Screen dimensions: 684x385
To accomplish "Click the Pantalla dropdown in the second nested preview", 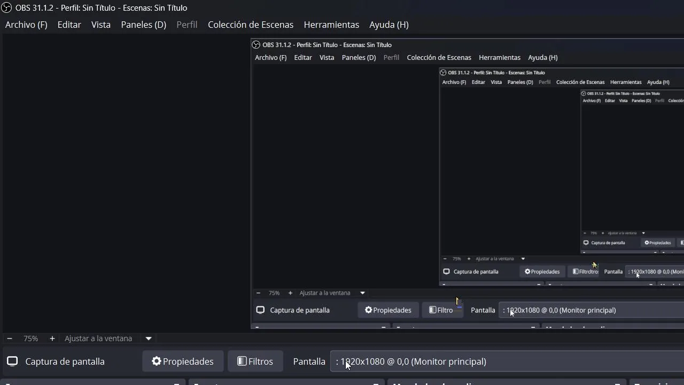I will click(655, 272).
